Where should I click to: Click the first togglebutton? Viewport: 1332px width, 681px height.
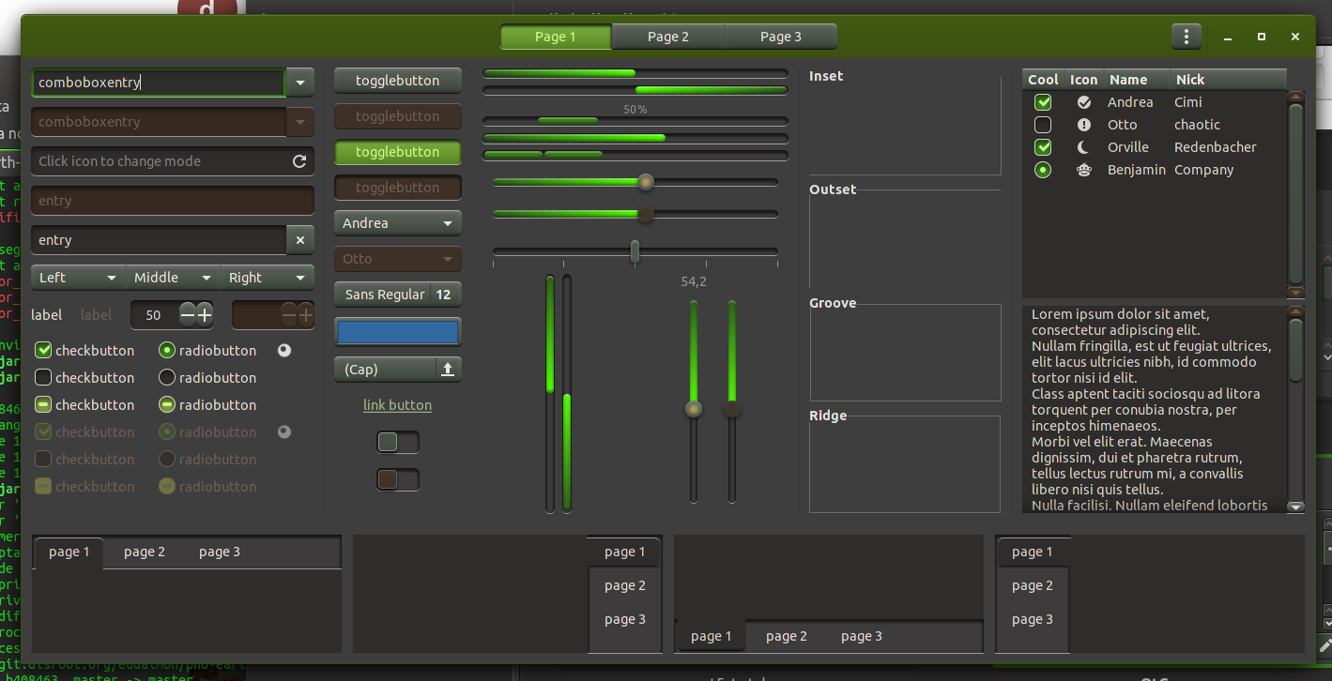(x=398, y=81)
